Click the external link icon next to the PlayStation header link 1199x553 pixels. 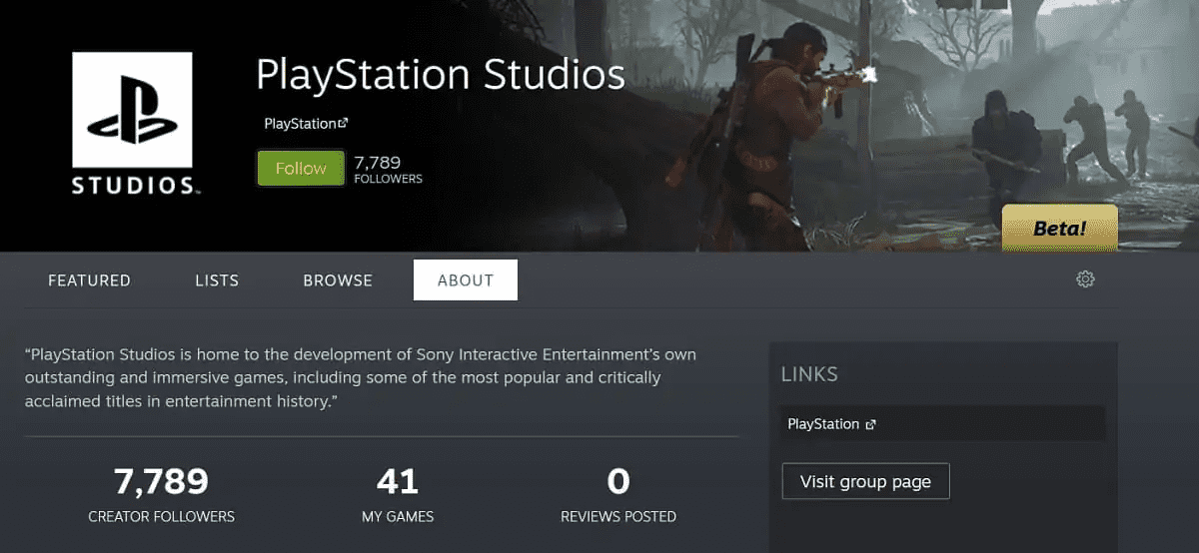(343, 123)
